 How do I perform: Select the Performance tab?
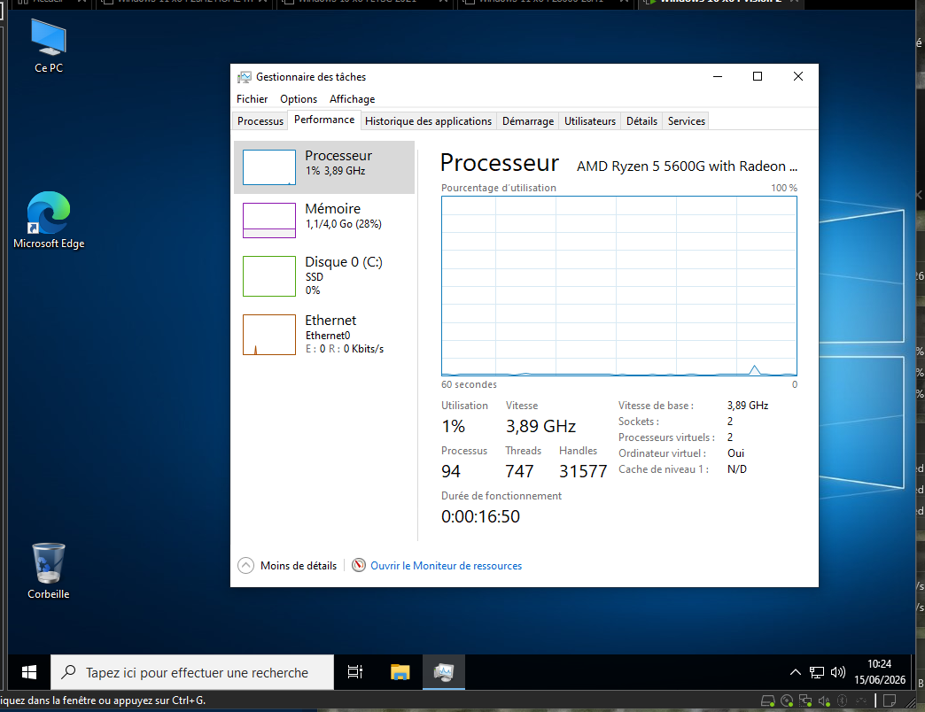[x=324, y=120]
